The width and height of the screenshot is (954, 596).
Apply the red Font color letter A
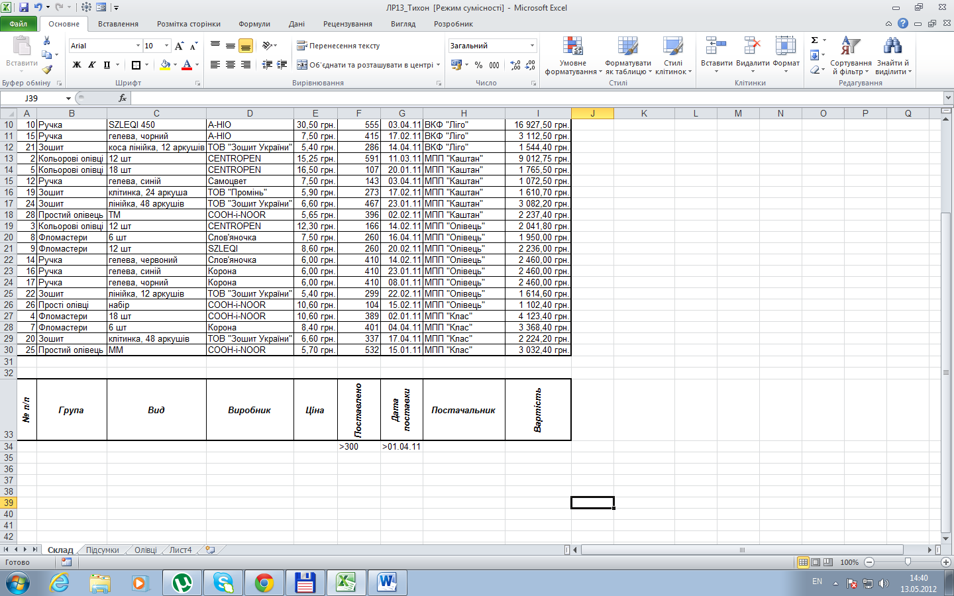187,65
